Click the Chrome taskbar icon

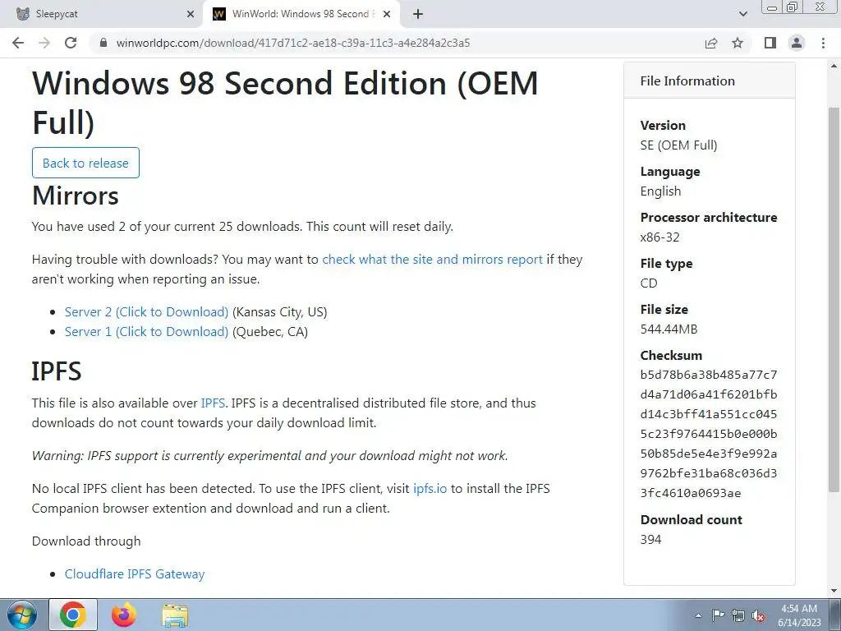click(x=73, y=615)
